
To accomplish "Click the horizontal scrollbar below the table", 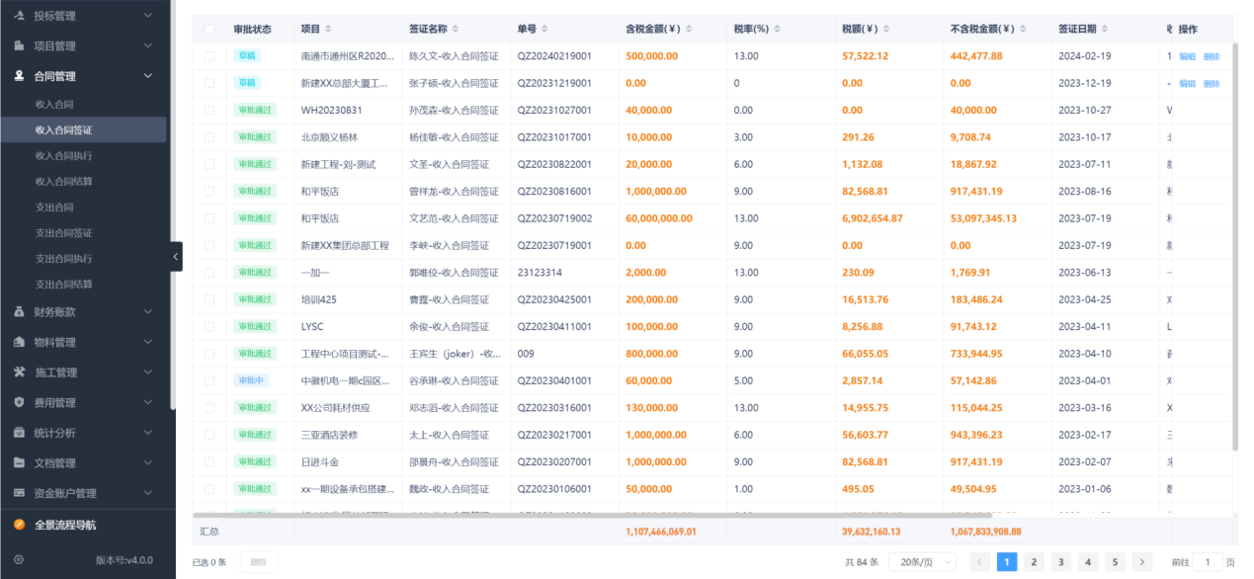I will coord(593,511).
